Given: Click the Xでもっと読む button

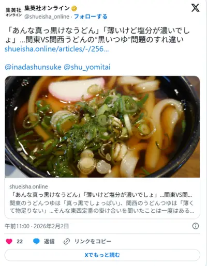Looking at the screenshot, I should (x=102, y=255).
